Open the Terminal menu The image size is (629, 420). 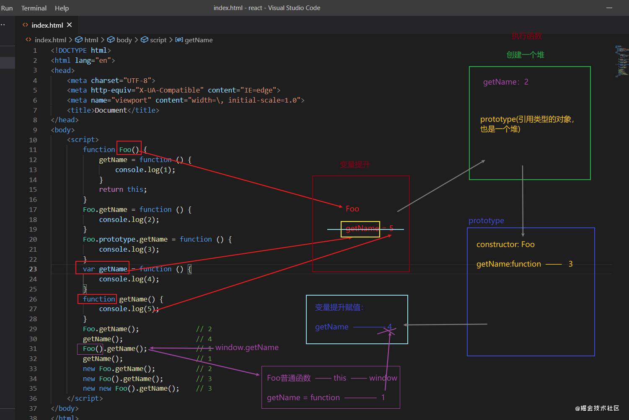click(x=34, y=8)
